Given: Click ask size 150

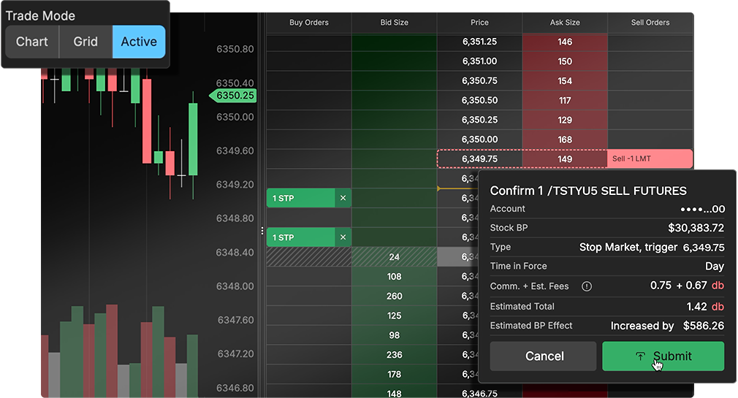Looking at the screenshot, I should [x=565, y=61].
